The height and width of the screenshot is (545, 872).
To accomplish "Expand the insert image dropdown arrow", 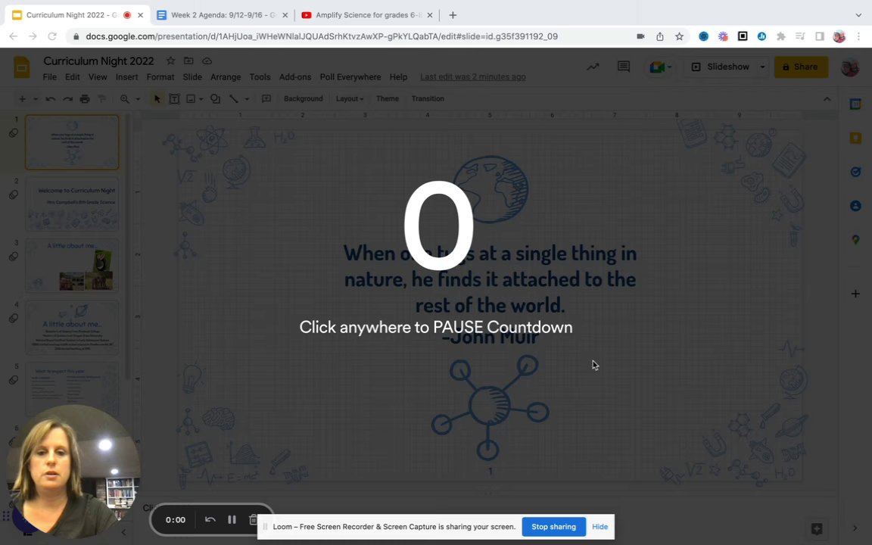I will point(201,99).
